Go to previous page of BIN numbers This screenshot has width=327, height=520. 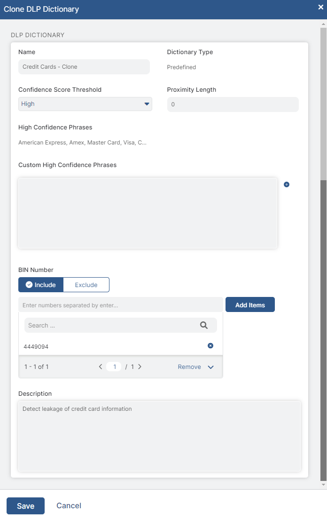[x=100, y=366]
